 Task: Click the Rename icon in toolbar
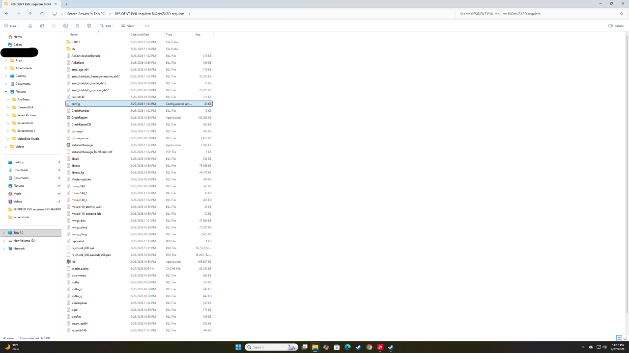point(65,26)
